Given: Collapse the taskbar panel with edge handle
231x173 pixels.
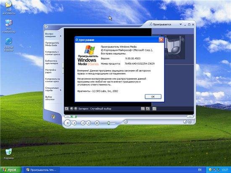Looking at the screenshot, I should point(63,68).
